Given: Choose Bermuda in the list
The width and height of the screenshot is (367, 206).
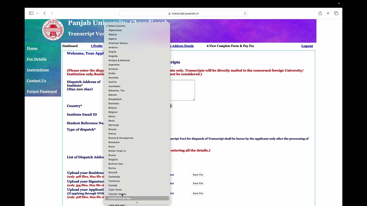Looking at the screenshot, I should point(137,125).
